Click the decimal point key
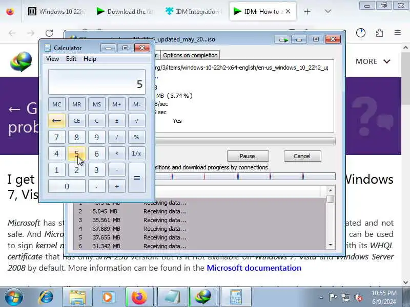410x307 pixels. point(97,186)
